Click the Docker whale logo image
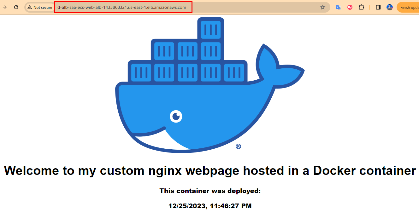 coord(209,85)
